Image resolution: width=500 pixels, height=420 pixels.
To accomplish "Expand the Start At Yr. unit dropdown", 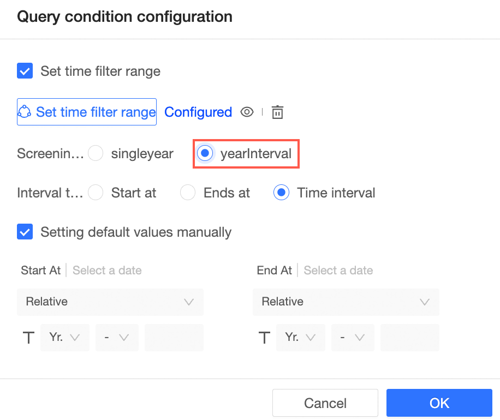I will (x=65, y=338).
